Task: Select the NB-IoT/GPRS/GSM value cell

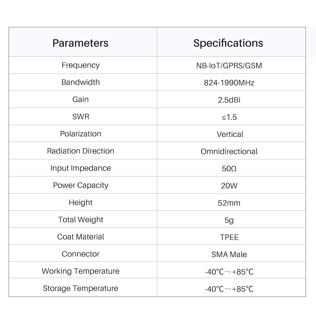Action: (x=229, y=65)
